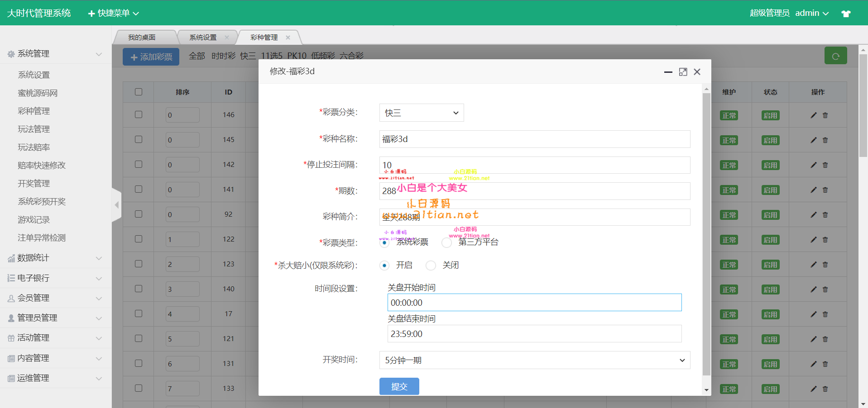Tick the select-all checkbox in table header

pyautogui.click(x=139, y=92)
